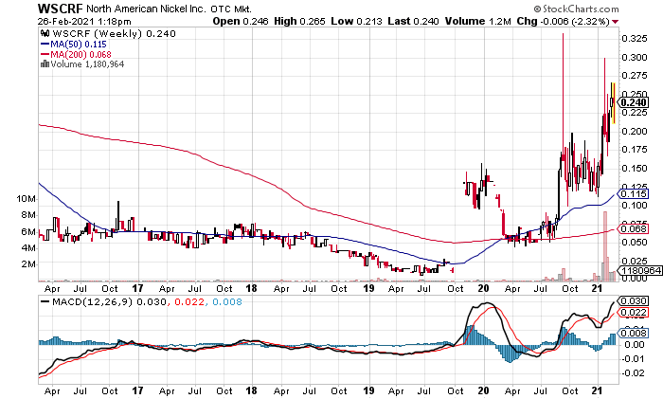Image resolution: width=663 pixels, height=399 pixels.
Task: Click the yellow-highlighted latest weekly candlestick
Action: (x=613, y=103)
